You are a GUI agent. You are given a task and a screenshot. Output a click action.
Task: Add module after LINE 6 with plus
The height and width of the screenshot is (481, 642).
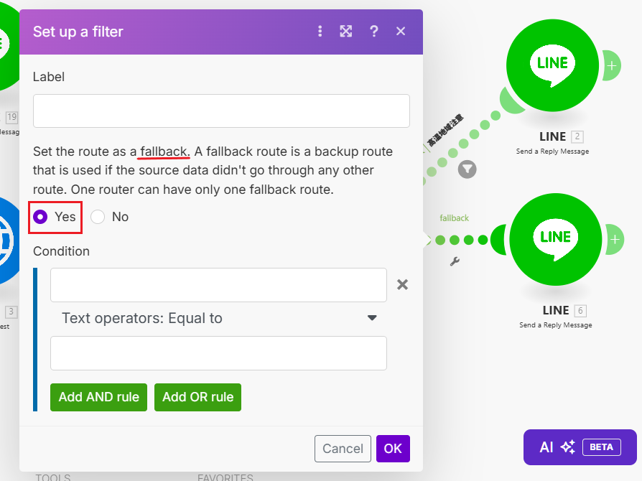tap(615, 240)
